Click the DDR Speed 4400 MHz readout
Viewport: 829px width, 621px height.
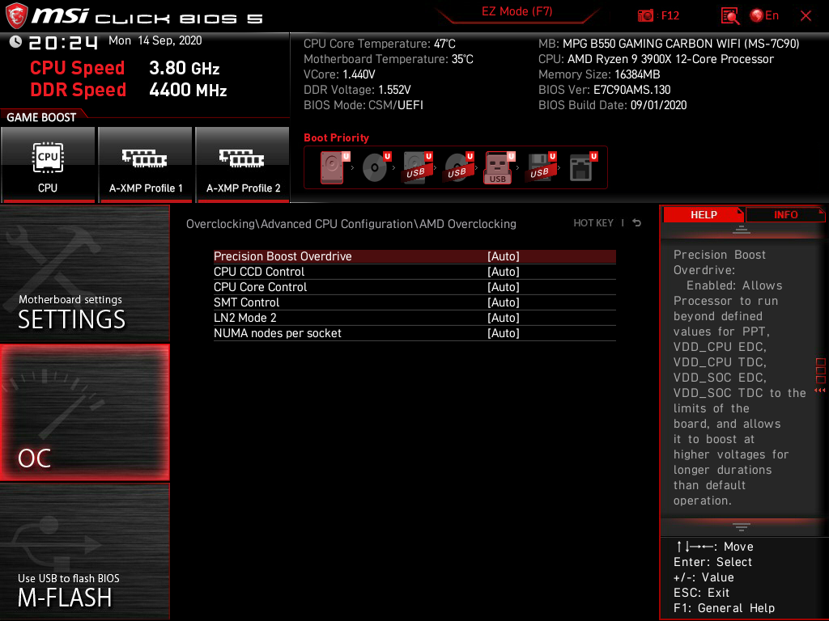pos(129,90)
